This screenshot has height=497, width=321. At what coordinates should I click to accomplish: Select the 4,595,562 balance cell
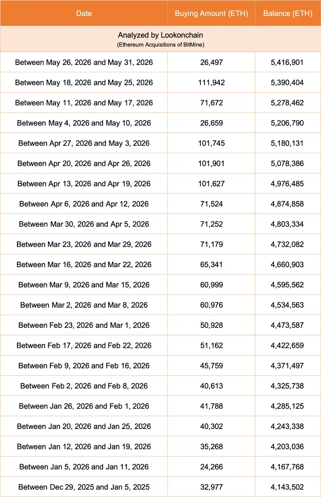point(287,285)
